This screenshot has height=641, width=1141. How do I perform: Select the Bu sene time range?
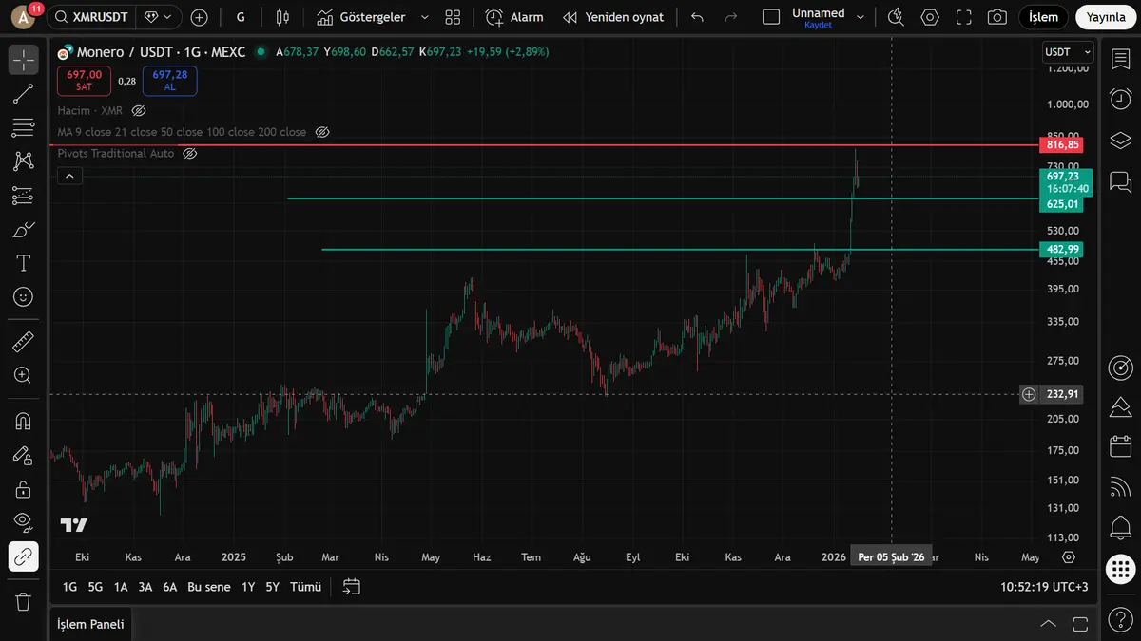pyautogui.click(x=209, y=587)
